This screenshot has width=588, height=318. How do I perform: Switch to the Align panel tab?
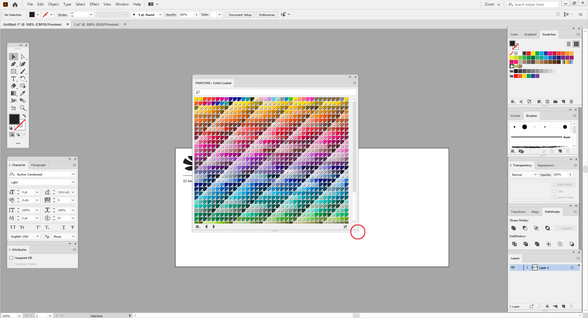pyautogui.click(x=535, y=212)
